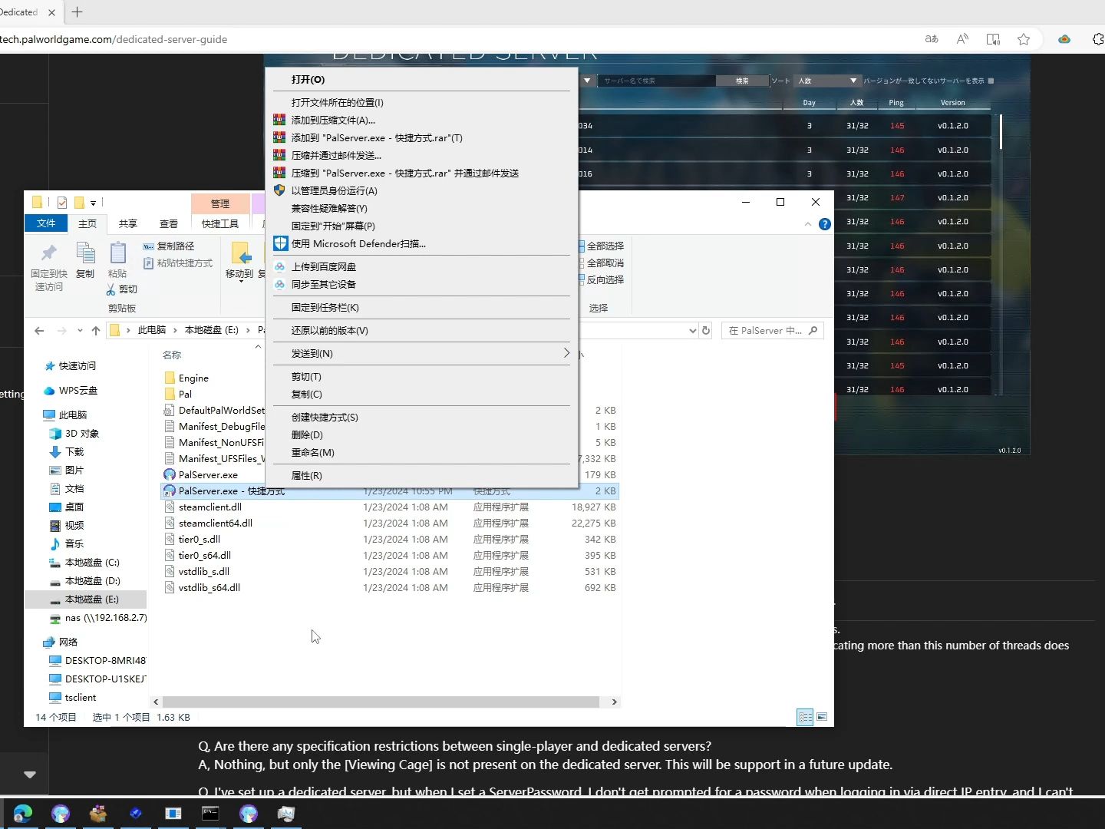The image size is (1105, 829).
Task: Click the horizontal scrollbar right arrow
Action: click(614, 702)
